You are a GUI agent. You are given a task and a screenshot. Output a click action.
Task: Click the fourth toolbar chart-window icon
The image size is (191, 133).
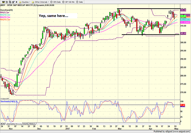pyautogui.click(x=13, y=2)
